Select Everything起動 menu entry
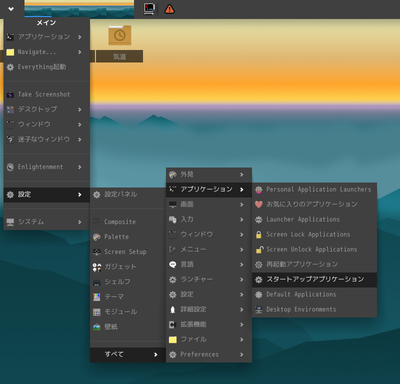 coord(46,67)
